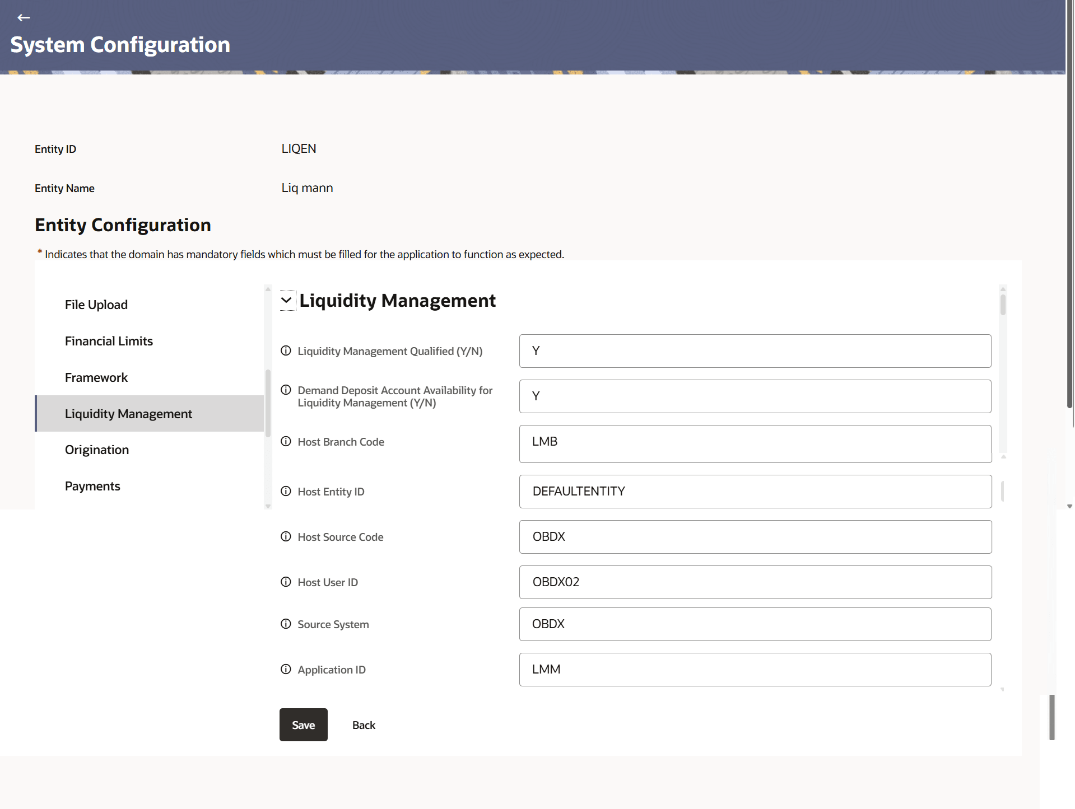1075x809 pixels.
Task: Click info icon beside Host User ID
Action: [x=286, y=582]
